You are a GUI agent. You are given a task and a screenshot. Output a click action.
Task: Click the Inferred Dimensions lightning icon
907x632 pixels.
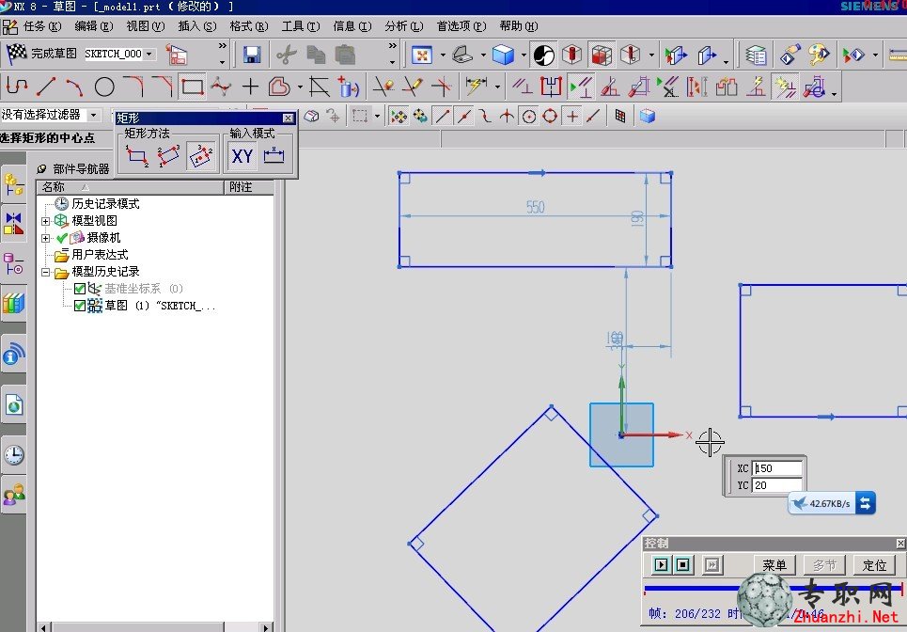(477, 87)
